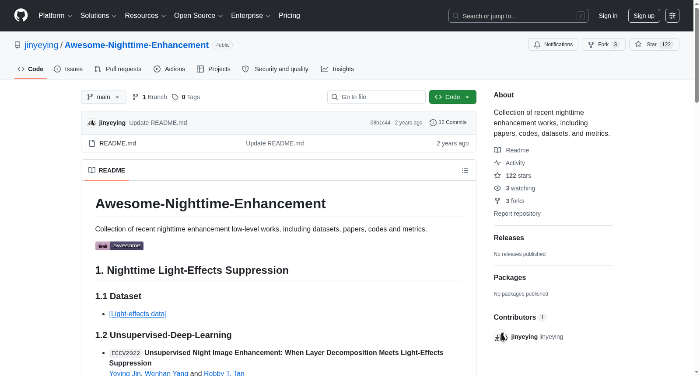View the 3 watching list
Image resolution: width=700 pixels, height=376 pixels.
[514, 188]
